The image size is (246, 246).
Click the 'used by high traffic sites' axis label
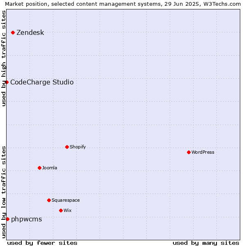(x=3, y=58)
